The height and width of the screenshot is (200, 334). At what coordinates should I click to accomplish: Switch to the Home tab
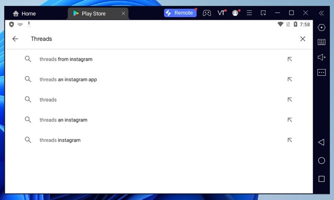point(24,14)
